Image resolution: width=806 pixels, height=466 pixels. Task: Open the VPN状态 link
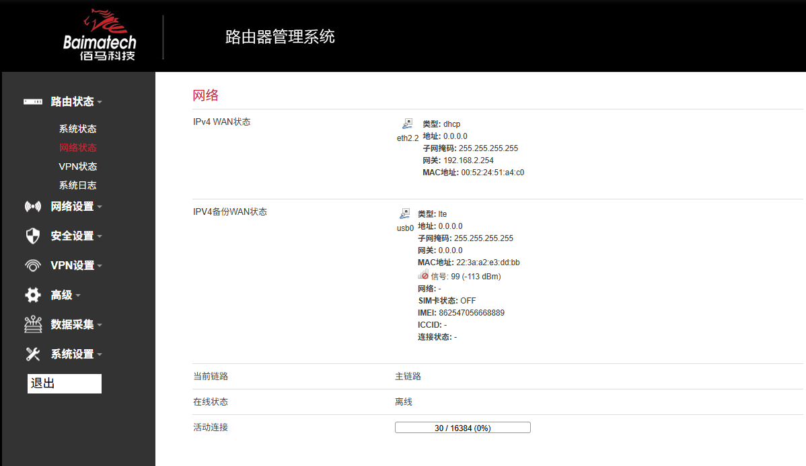77,167
